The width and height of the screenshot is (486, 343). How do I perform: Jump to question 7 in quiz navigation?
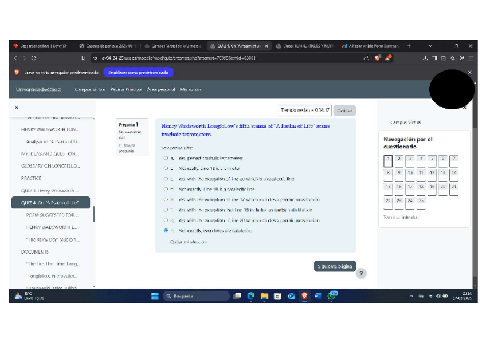click(453, 160)
